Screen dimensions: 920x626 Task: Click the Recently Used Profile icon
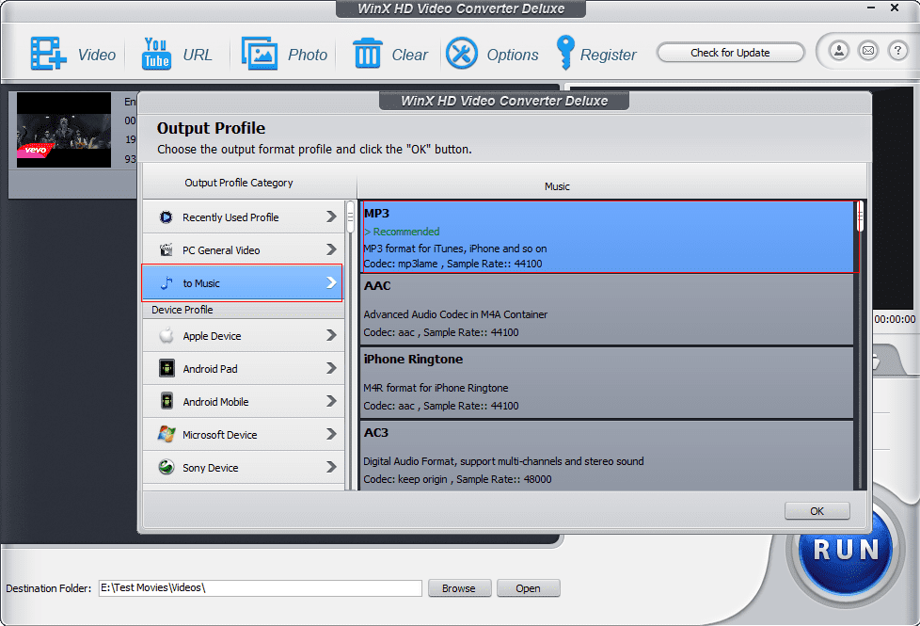tap(167, 217)
